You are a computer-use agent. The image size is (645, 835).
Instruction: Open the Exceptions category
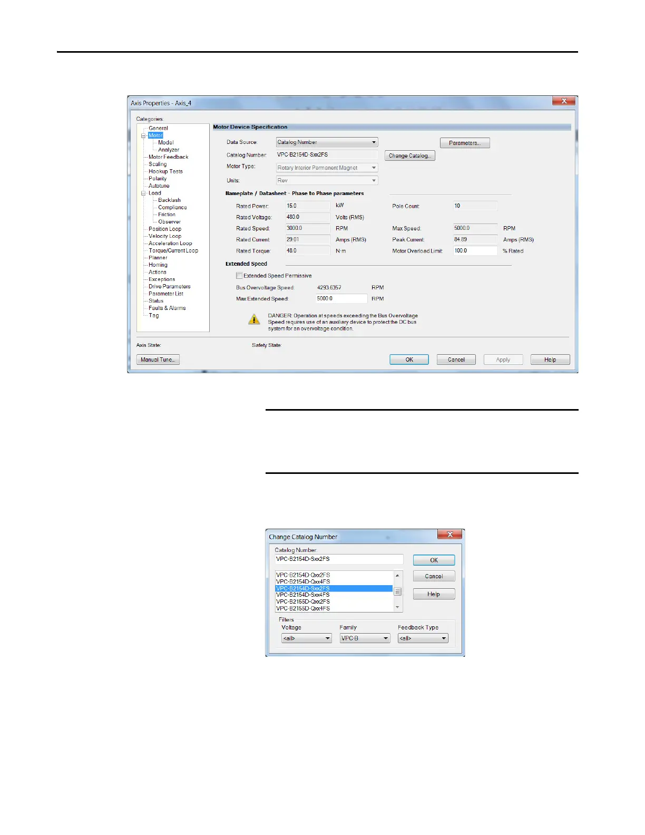pyautogui.click(x=161, y=279)
